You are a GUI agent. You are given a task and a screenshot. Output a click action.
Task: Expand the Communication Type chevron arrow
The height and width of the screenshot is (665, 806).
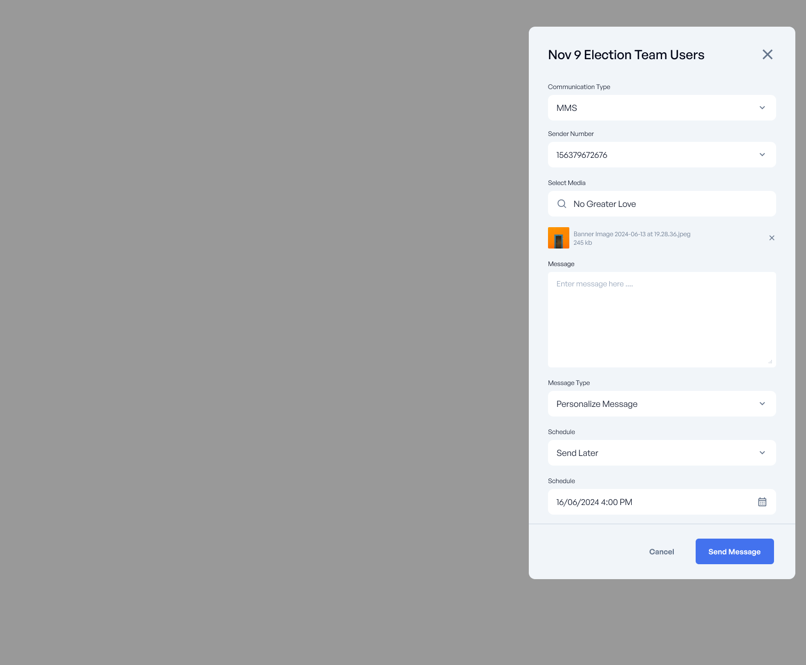tap(762, 108)
